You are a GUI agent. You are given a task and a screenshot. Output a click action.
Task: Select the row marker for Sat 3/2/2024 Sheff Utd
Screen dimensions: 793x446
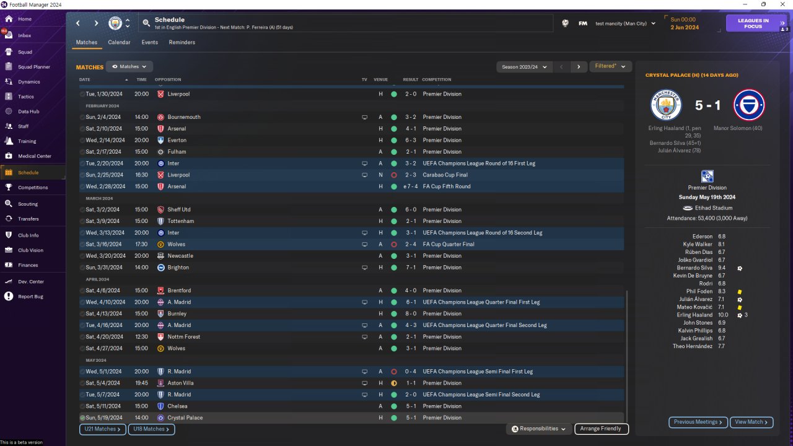[82, 209]
